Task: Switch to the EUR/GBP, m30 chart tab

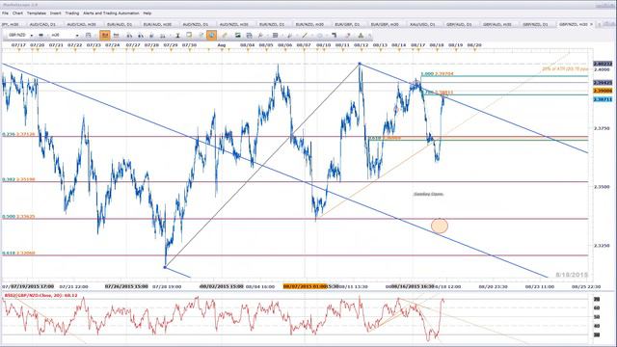Action: 386,24
